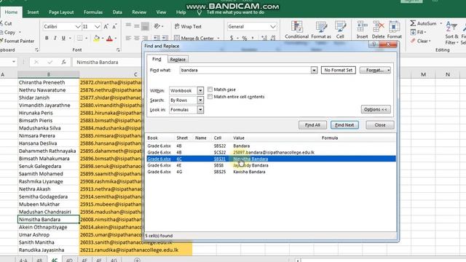Apply Accounting number format dollar sign

pyautogui.click(x=232, y=38)
